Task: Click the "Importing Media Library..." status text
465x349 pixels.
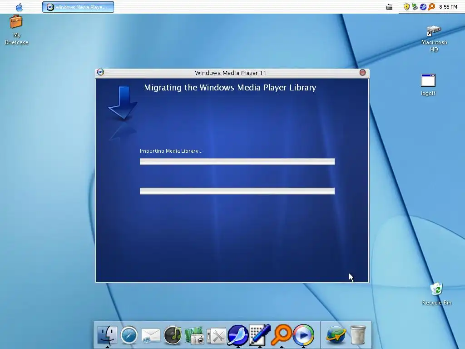Action: [171, 151]
